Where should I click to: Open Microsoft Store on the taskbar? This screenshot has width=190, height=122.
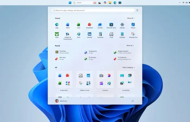(120, 2)
